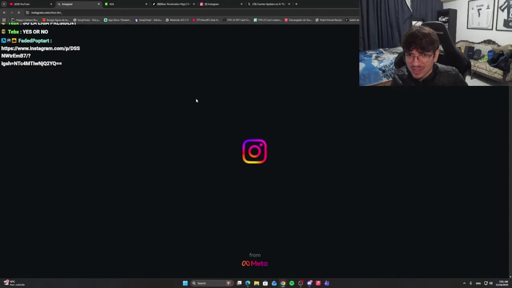512x288 pixels.
Task: Open the Windows Start menu
Action: click(x=185, y=283)
